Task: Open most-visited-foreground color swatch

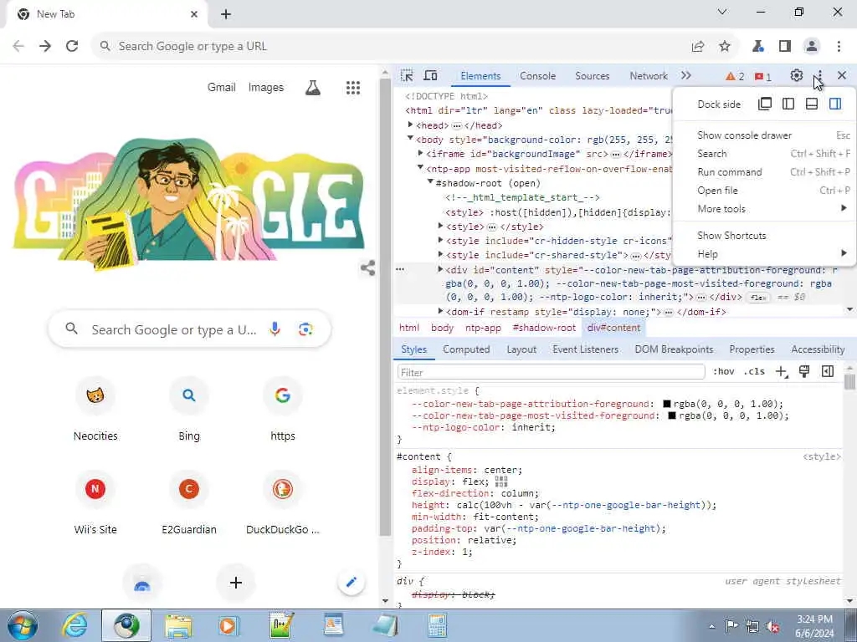Action: click(x=672, y=416)
